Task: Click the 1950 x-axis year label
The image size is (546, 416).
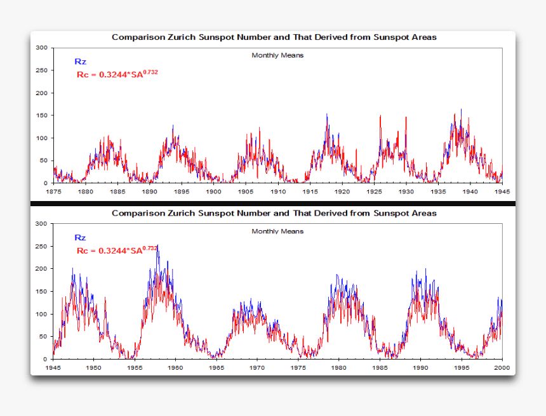Action: pyautogui.click(x=94, y=368)
